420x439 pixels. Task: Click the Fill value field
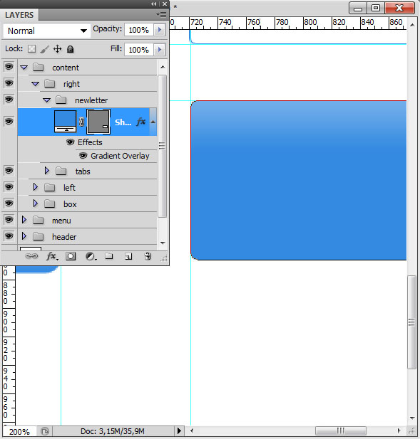coord(139,50)
